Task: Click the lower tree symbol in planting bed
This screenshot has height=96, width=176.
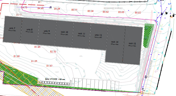Action: (146, 38)
